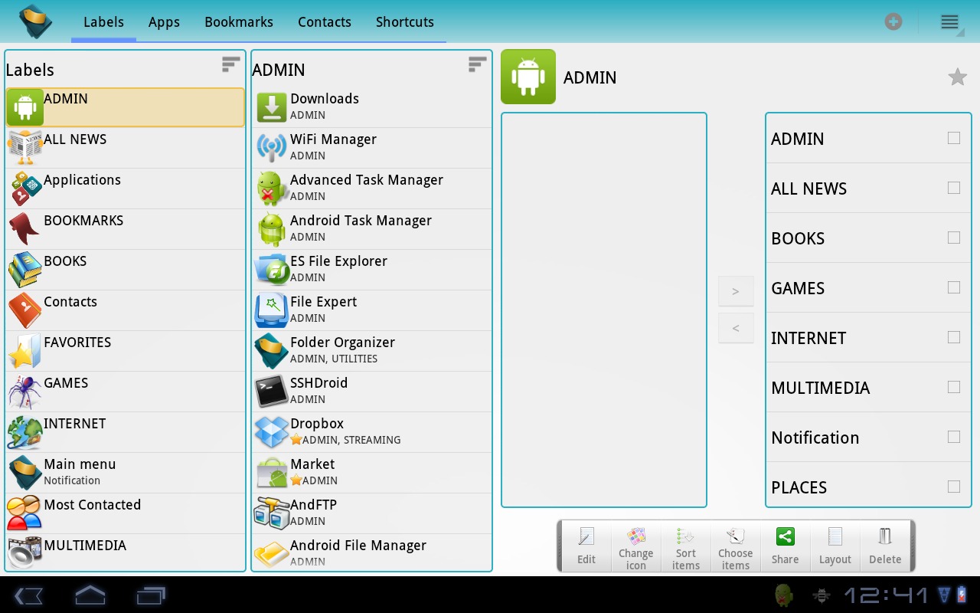980x613 pixels.
Task: Click the add plus icon in header
Action: (893, 21)
